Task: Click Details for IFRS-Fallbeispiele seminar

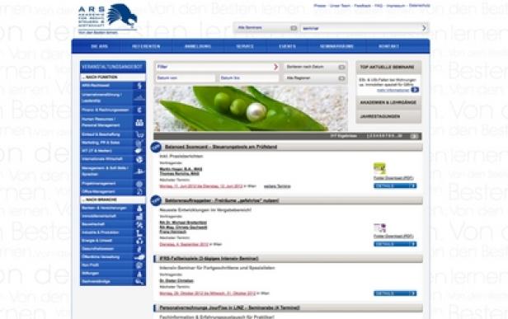Action: pos(395,293)
